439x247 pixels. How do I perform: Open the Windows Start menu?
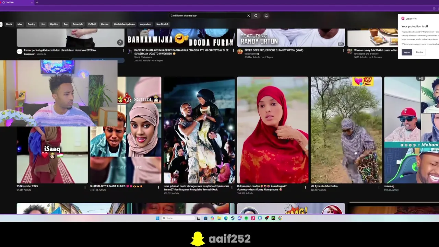(x=157, y=218)
